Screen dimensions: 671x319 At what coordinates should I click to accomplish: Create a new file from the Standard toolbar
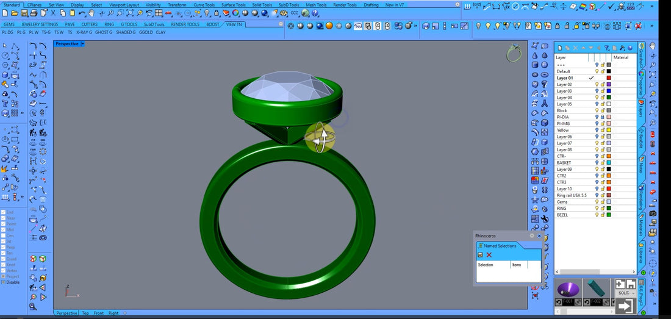pyautogui.click(x=5, y=13)
